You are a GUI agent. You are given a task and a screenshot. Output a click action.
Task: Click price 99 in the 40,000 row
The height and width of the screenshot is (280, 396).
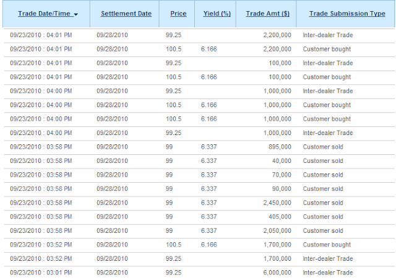tap(169, 161)
